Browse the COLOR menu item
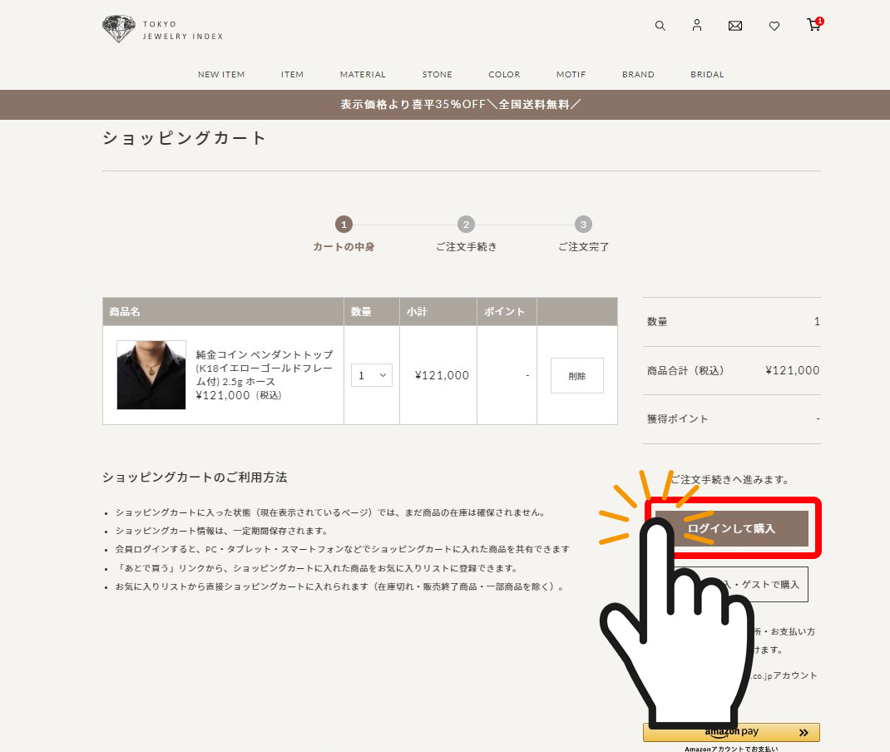Screen dimensions: 890x752 coord(504,75)
